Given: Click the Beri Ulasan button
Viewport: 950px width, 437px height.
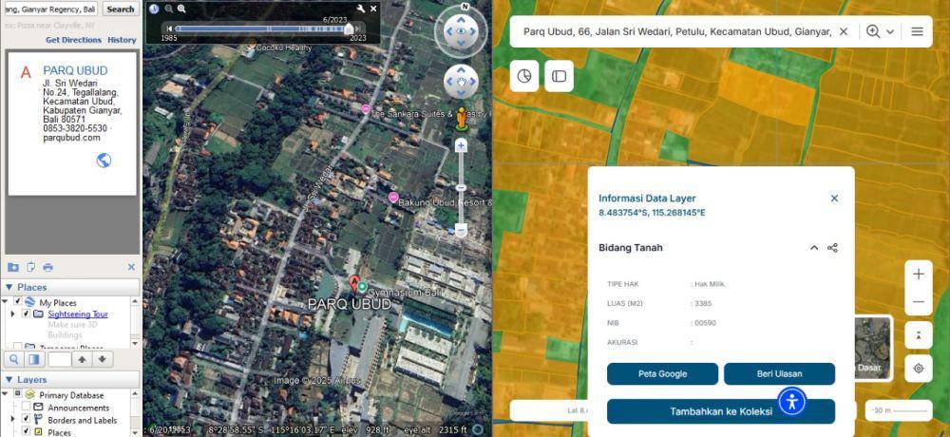Looking at the screenshot, I should (779, 374).
